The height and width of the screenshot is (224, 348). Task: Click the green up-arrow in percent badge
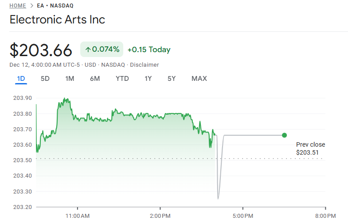point(88,49)
